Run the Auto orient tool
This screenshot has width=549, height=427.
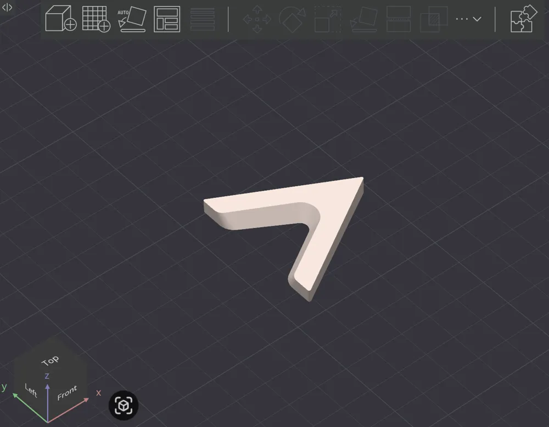[132, 19]
